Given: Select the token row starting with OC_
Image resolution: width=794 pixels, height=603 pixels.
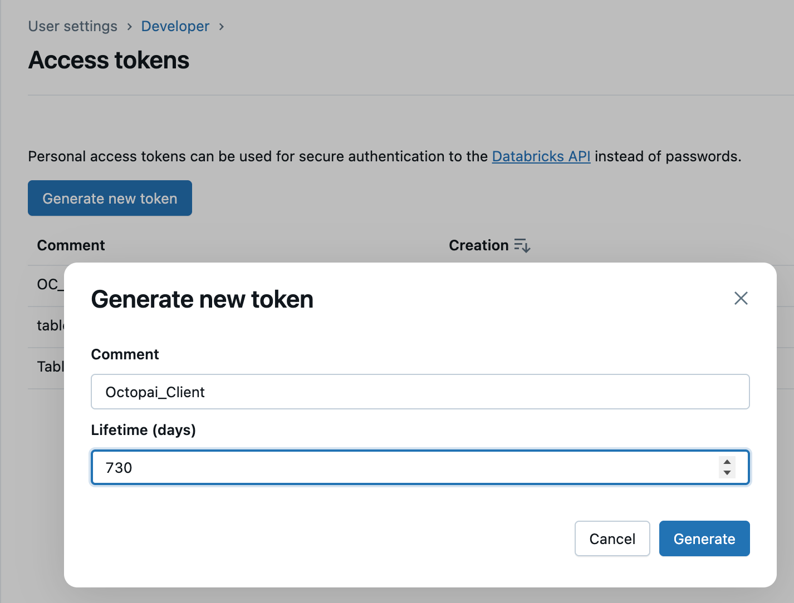Looking at the screenshot, I should pos(50,285).
